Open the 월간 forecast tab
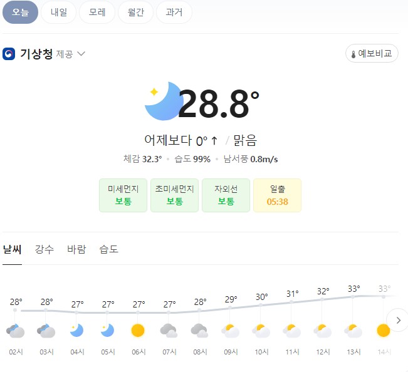The height and width of the screenshot is (372, 408). point(135,13)
